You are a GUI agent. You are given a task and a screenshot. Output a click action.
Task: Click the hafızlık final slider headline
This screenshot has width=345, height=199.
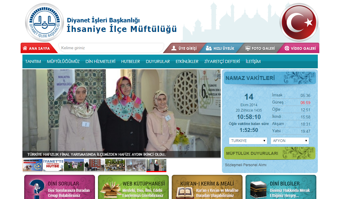(96, 155)
